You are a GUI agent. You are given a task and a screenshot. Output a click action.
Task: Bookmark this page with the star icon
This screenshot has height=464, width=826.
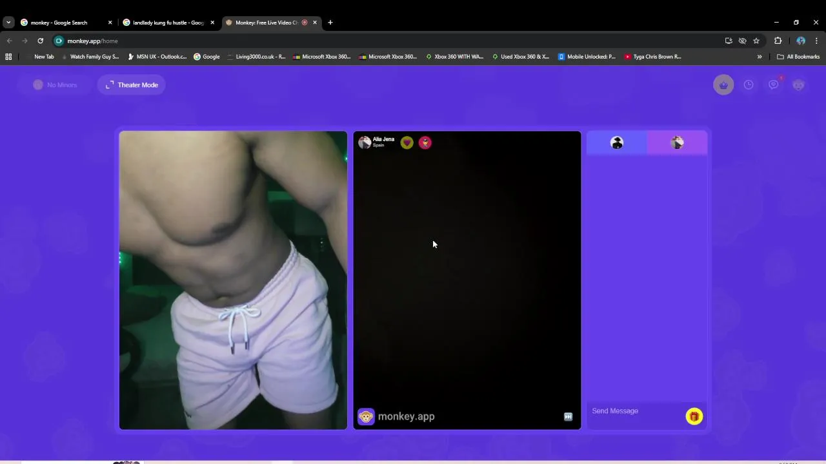(x=756, y=41)
